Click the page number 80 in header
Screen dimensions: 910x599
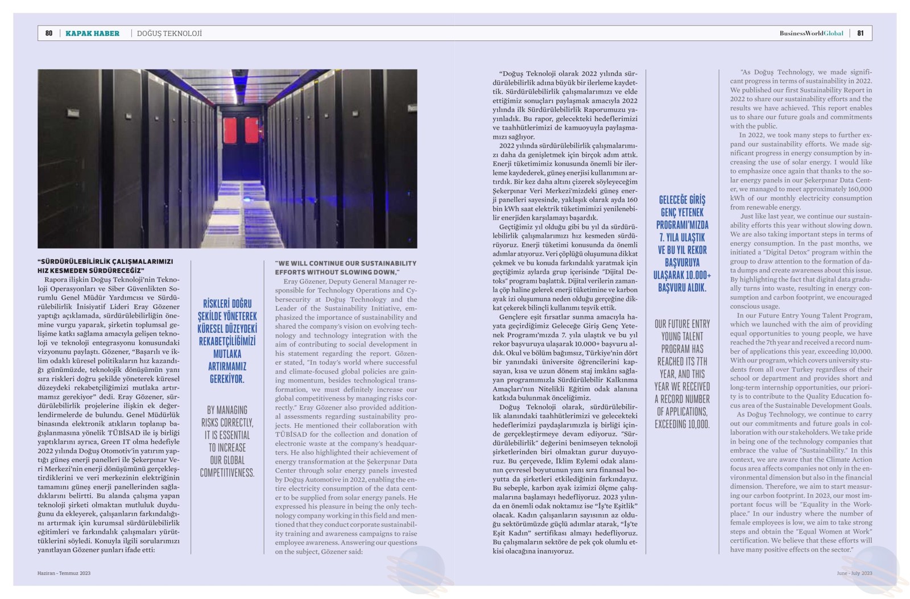(x=49, y=34)
